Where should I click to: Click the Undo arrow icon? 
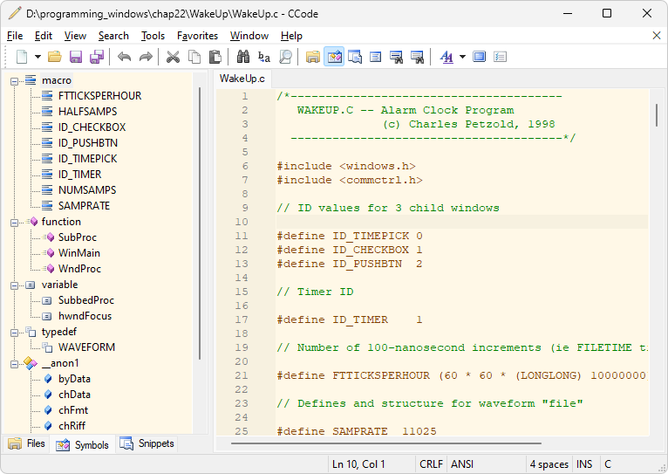(x=124, y=57)
